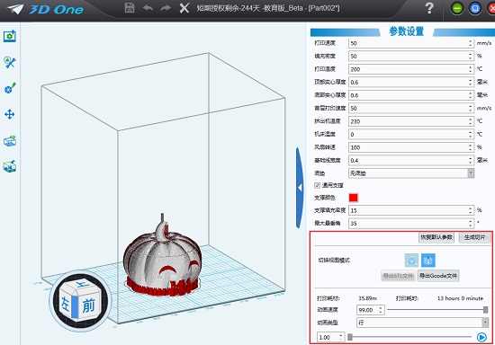Click the 参数设置 panel header

point(406,31)
